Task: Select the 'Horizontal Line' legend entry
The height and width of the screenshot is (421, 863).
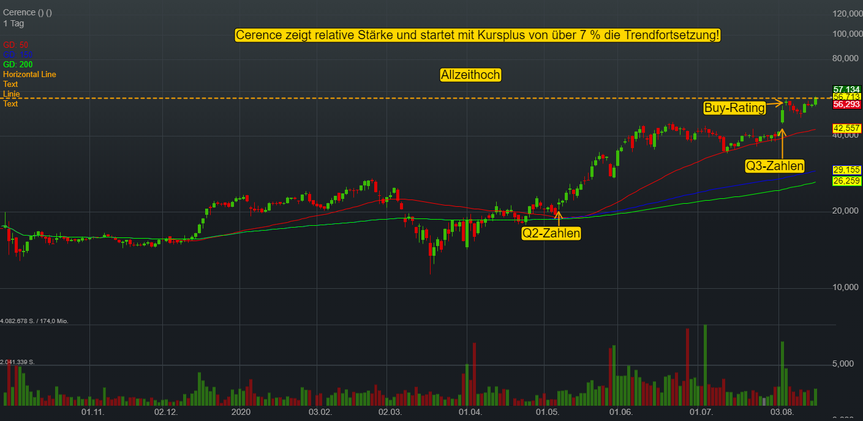Action: (x=29, y=74)
